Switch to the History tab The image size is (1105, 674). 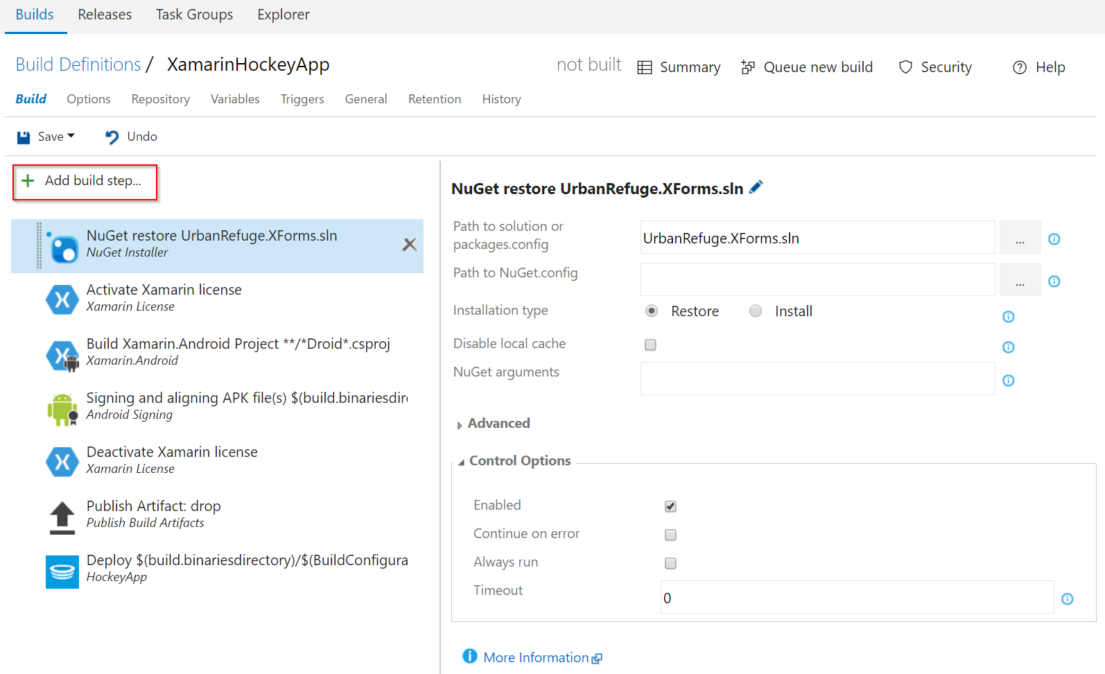[501, 99]
